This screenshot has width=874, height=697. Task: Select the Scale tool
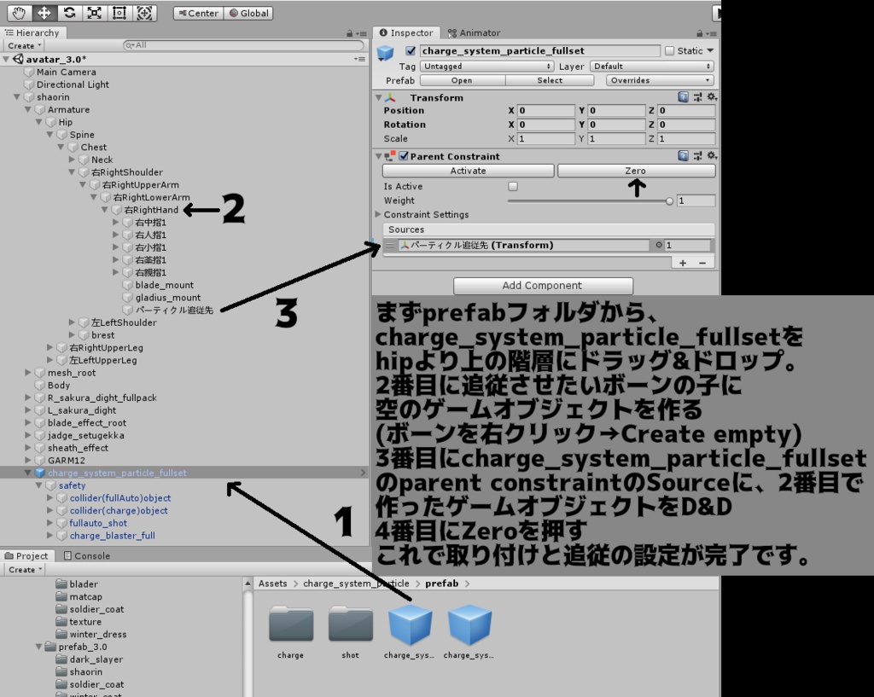[94, 13]
